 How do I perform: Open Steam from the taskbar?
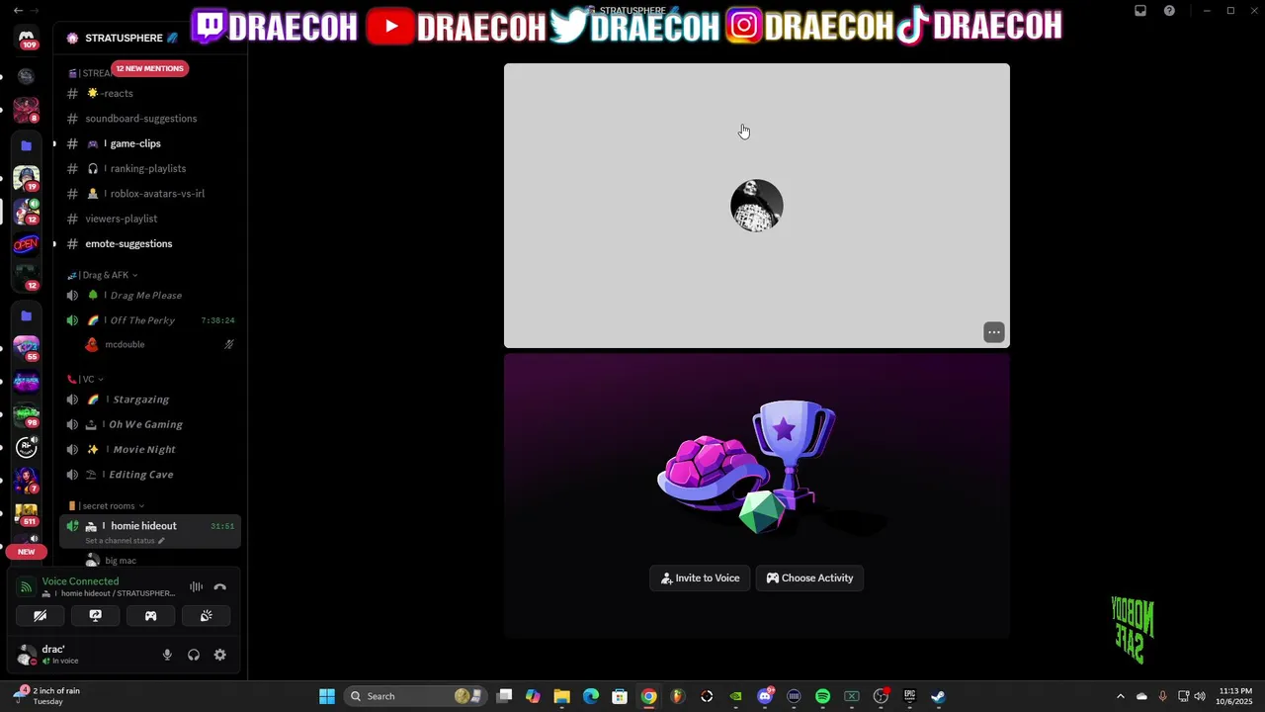pyautogui.click(x=938, y=696)
